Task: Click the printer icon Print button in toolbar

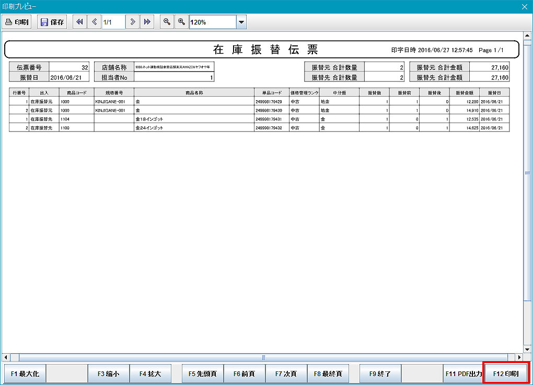Action: [17, 22]
